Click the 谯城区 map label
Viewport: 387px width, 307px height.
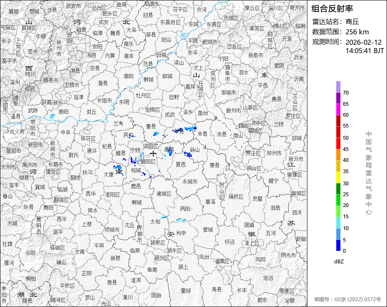(x=164, y=194)
